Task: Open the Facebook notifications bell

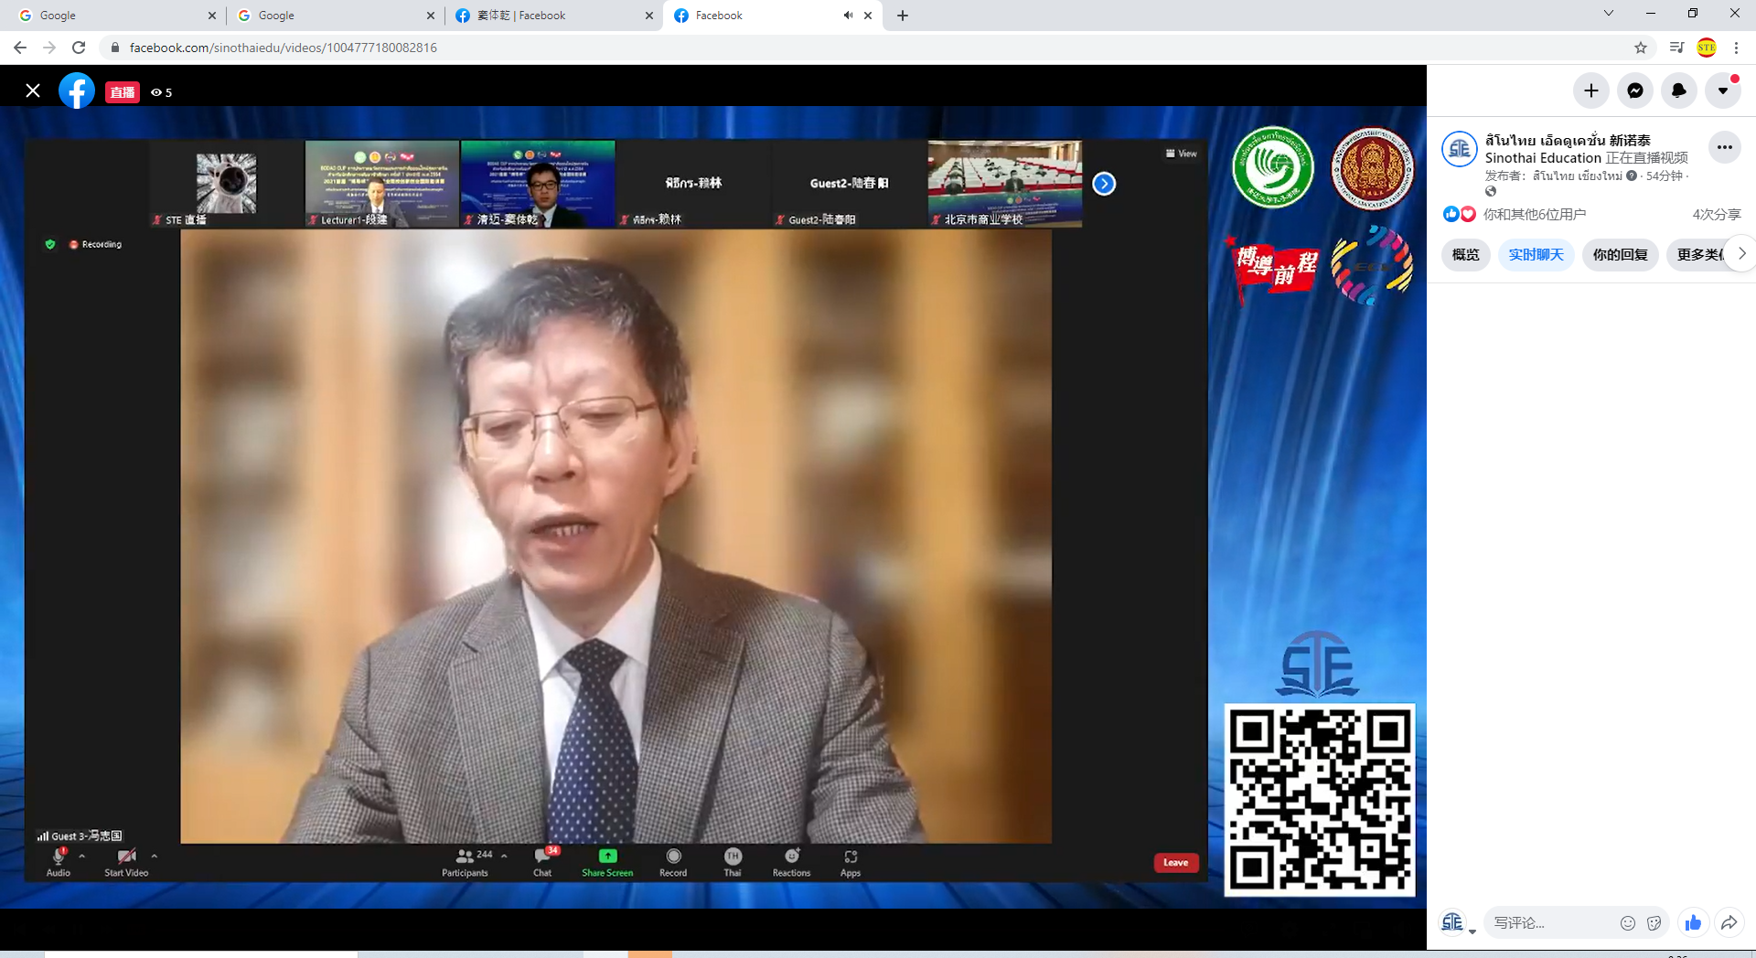Action: (1678, 90)
